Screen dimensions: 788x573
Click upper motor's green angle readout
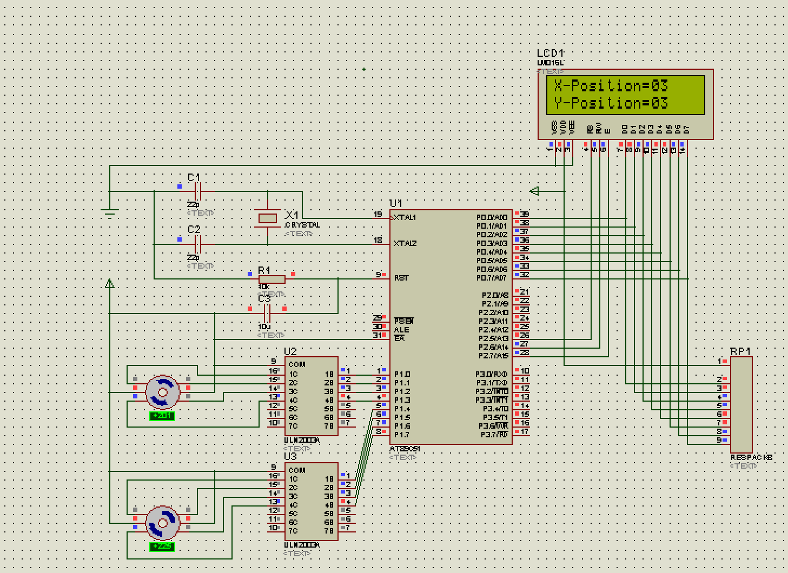pyautogui.click(x=162, y=416)
